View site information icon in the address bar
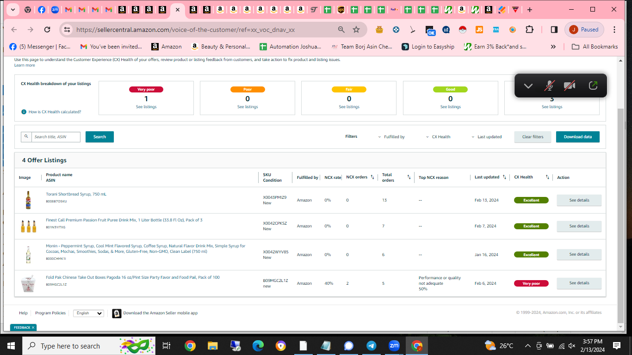 pyautogui.click(x=67, y=30)
